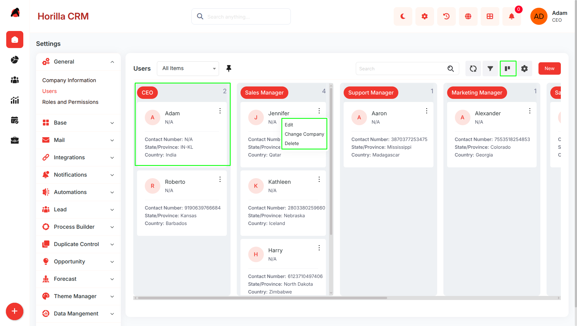Open list settings with the gear icon beside New

(524, 68)
